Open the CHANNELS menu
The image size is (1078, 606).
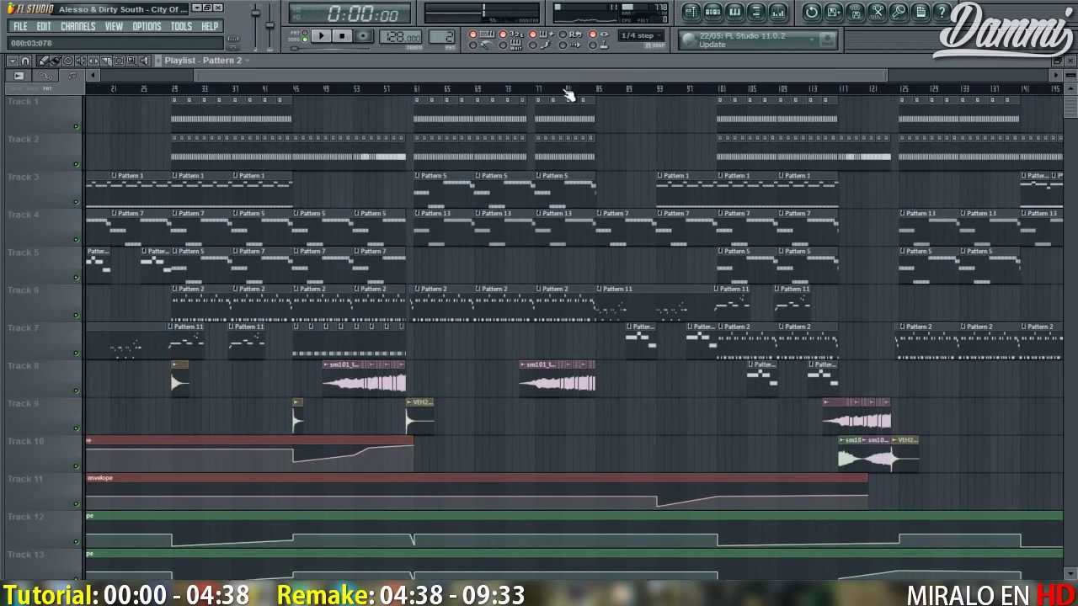[78, 26]
